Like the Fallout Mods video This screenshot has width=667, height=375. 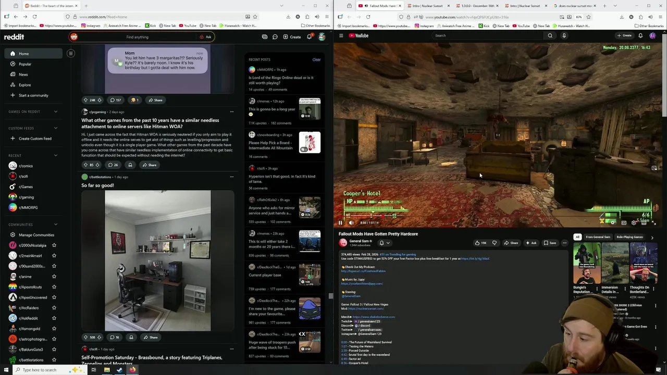(x=480, y=243)
